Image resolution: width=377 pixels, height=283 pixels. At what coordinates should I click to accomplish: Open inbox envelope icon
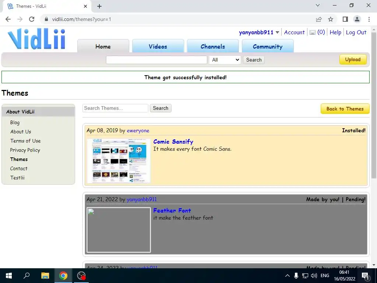312,32
